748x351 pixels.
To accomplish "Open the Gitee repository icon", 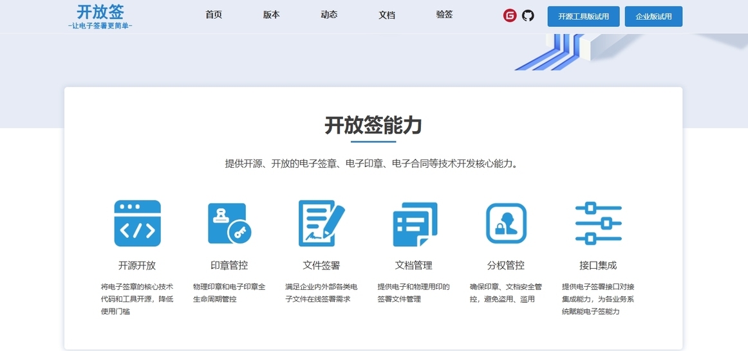I will 509,15.
